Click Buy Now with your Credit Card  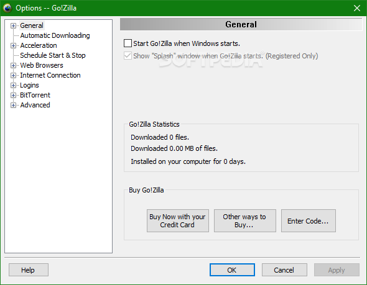pos(178,221)
